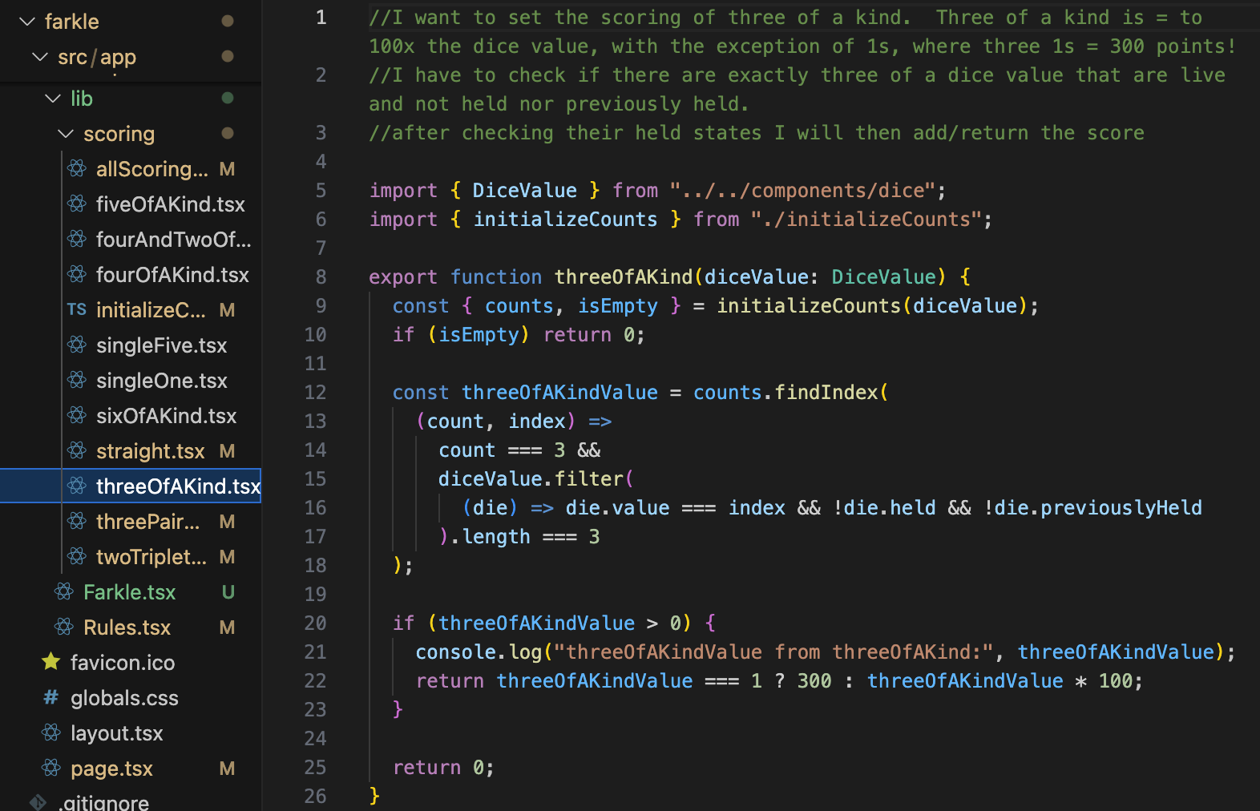Click the React icon next to Farkle.tsx
1260x811 pixels.
tap(64, 592)
